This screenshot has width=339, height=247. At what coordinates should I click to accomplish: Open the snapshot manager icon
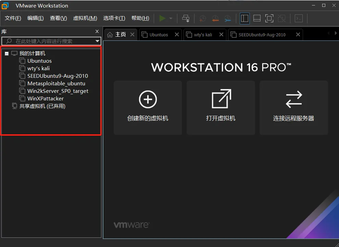[x=228, y=18]
